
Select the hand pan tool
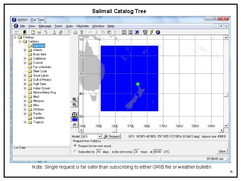pos(75,125)
